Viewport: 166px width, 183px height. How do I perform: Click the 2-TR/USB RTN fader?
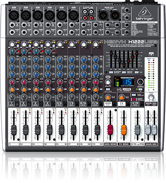[x=137, y=130]
